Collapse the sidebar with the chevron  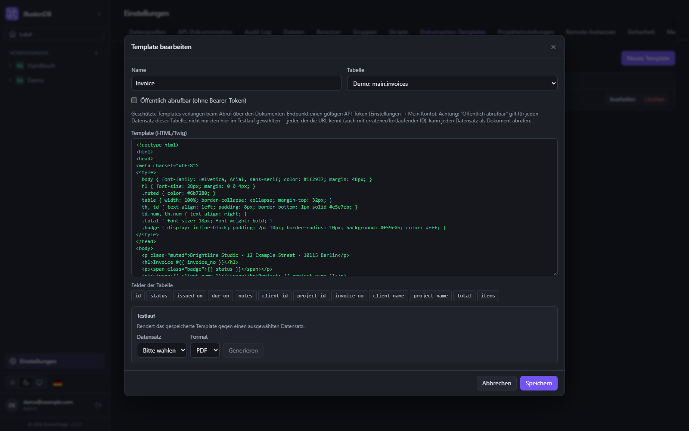(x=99, y=14)
